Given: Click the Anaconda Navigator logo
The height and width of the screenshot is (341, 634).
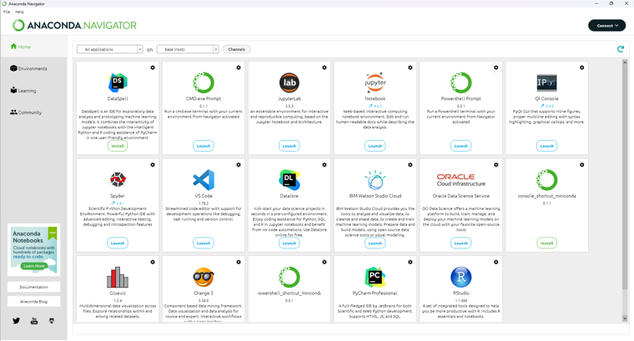Looking at the screenshot, I should pyautogui.click(x=74, y=26).
